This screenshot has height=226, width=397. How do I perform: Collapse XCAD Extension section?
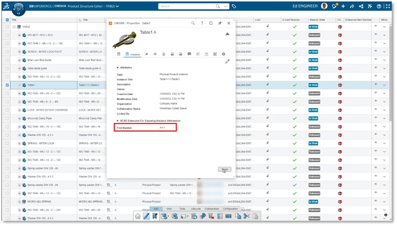tap(118, 121)
